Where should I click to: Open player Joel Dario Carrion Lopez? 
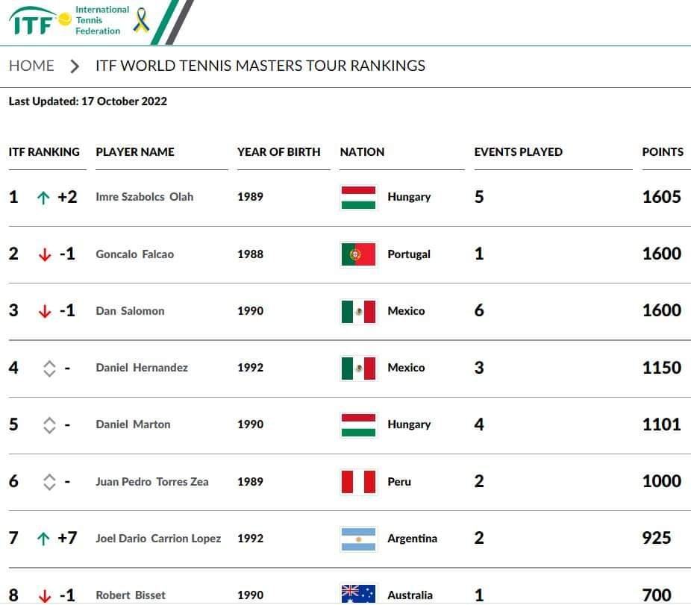point(158,539)
